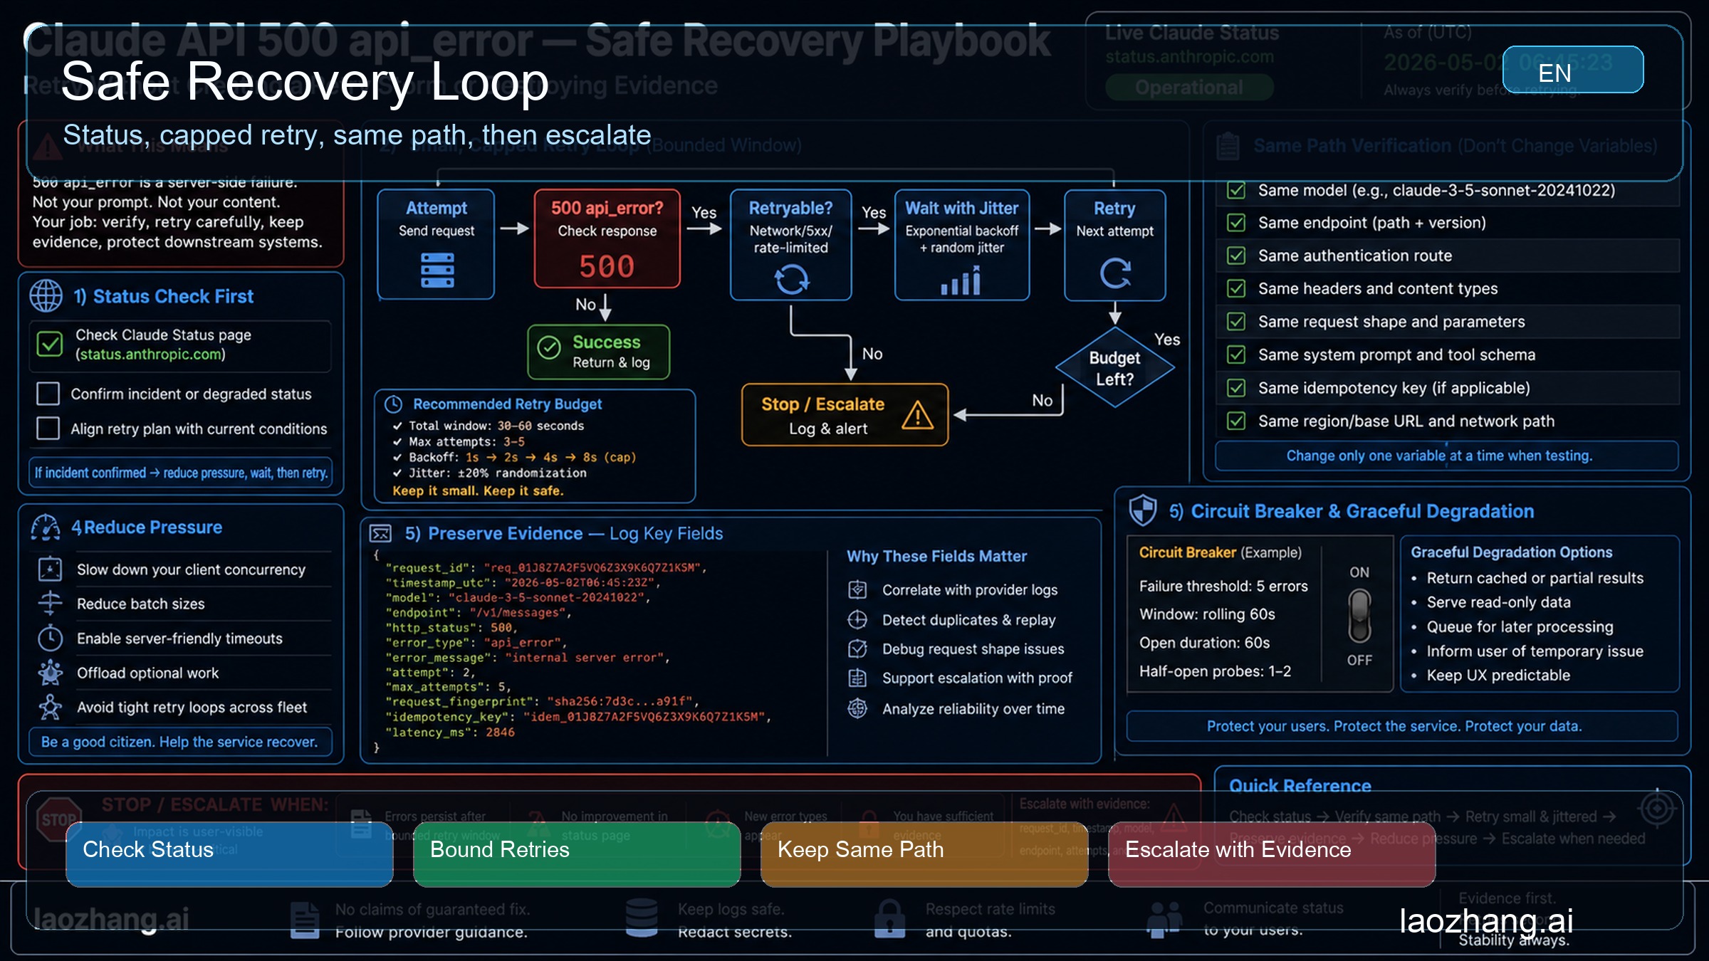Click the warning triangle in Stop / Escalate
This screenshot has height=961, width=1709.
917,414
